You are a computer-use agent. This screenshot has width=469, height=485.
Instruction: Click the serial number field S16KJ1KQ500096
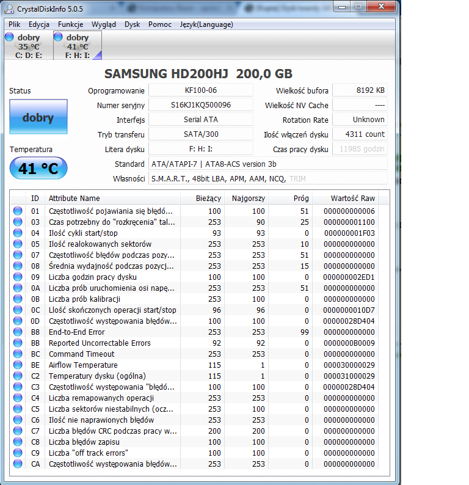[201, 105]
